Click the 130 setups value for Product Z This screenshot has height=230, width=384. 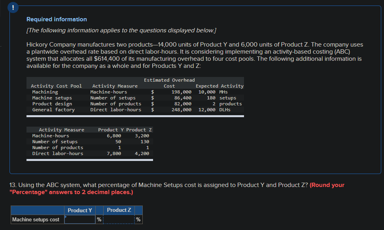point(145,142)
